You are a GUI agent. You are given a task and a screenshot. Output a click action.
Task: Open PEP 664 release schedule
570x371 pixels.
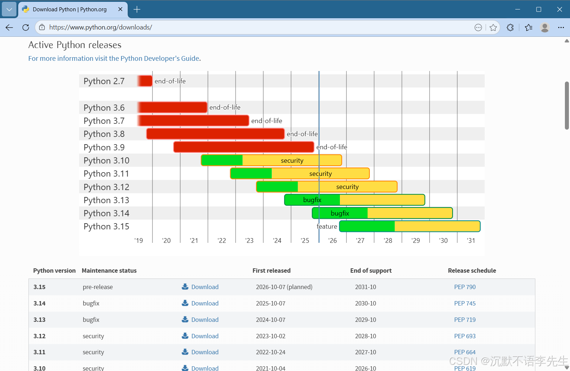pyautogui.click(x=465, y=352)
